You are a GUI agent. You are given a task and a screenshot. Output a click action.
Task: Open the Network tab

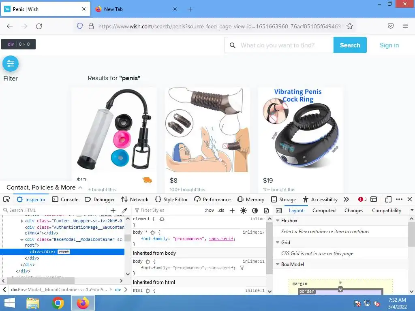[135, 199]
